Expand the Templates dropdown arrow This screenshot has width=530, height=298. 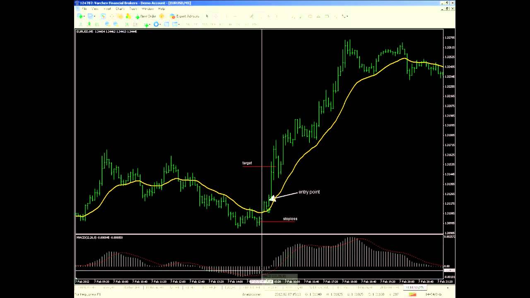[179, 24]
